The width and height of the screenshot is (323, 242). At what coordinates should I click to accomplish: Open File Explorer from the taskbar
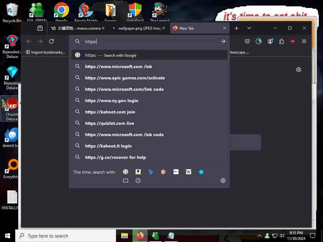click(x=124, y=236)
